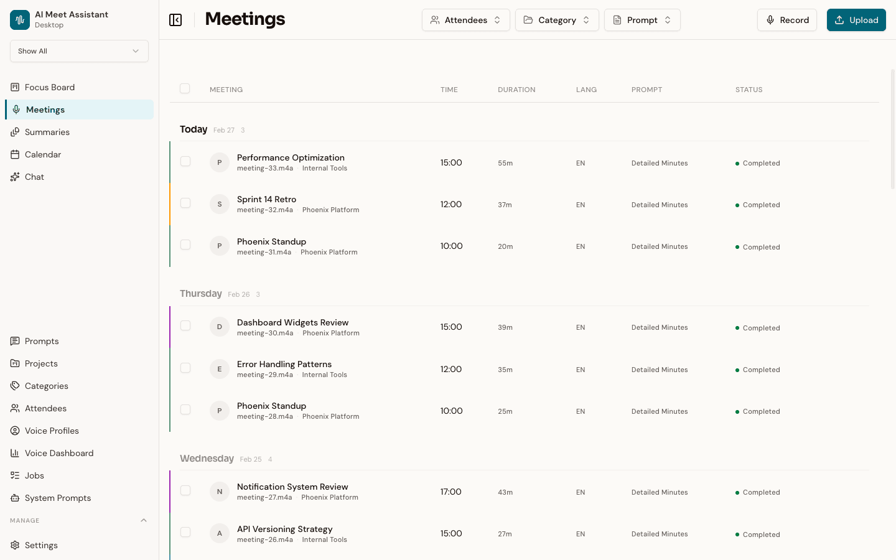Viewport: 896px width, 560px height.
Task: Open the Show All filter dropdown
Action: pyautogui.click(x=79, y=51)
